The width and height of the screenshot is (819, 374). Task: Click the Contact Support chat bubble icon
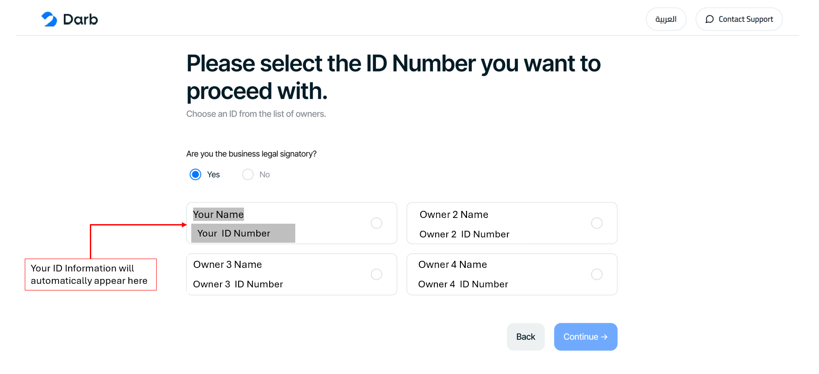coord(709,19)
